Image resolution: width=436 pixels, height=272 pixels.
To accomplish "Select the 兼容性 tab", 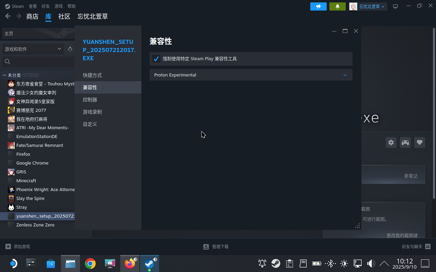I will pyautogui.click(x=108, y=87).
